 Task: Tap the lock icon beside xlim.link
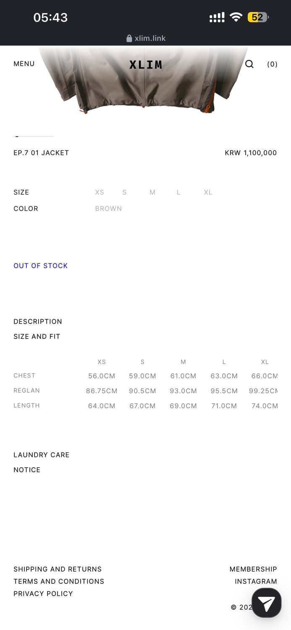pos(129,38)
